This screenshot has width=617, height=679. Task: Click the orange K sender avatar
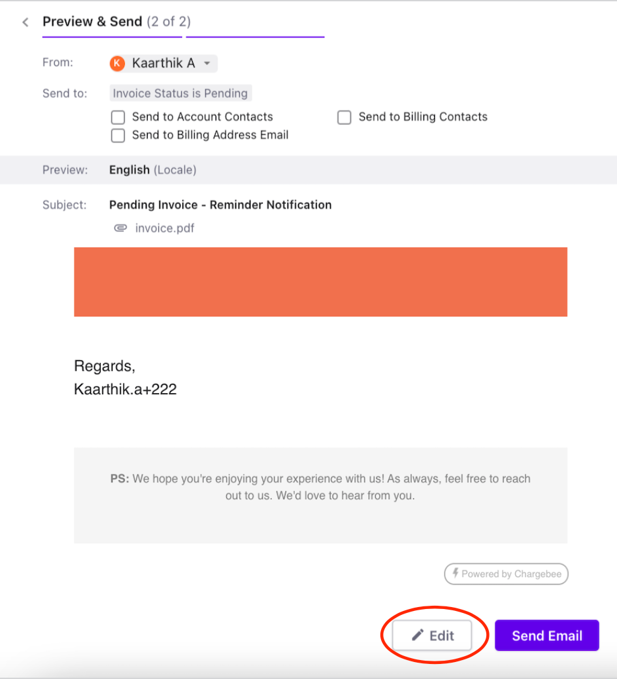118,63
